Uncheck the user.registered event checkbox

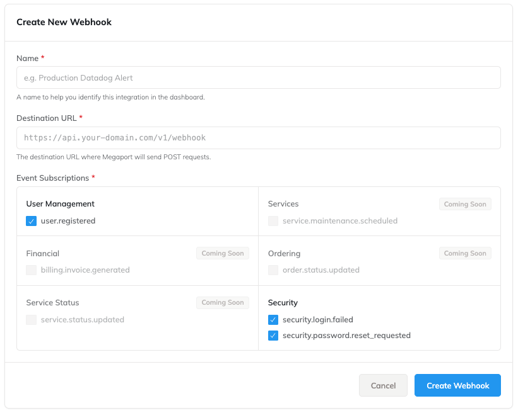pyautogui.click(x=32, y=221)
